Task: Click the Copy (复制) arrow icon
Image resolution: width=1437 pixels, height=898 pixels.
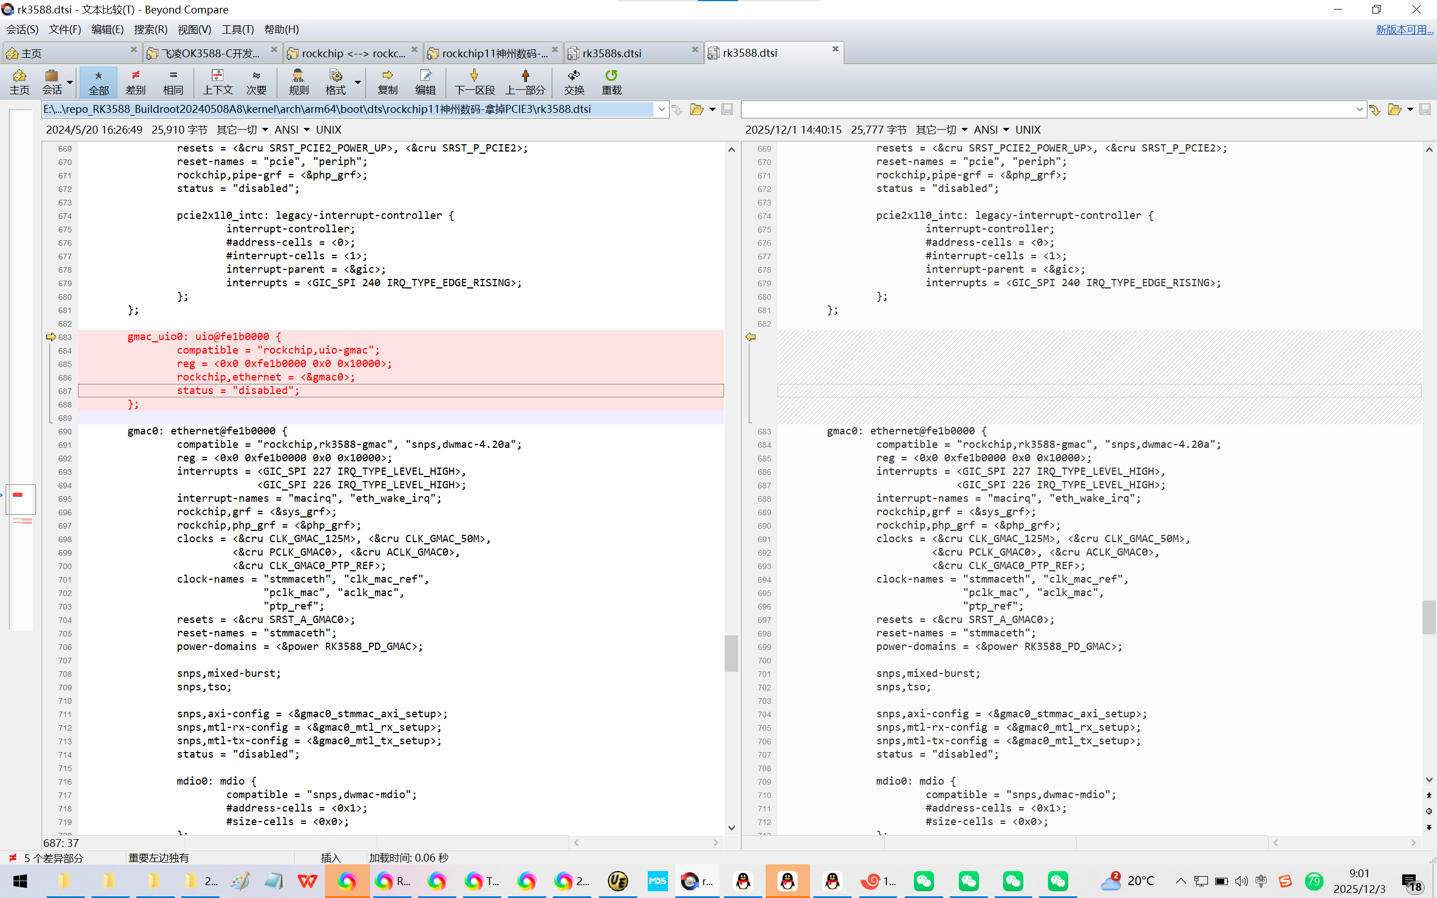Action: [x=387, y=75]
